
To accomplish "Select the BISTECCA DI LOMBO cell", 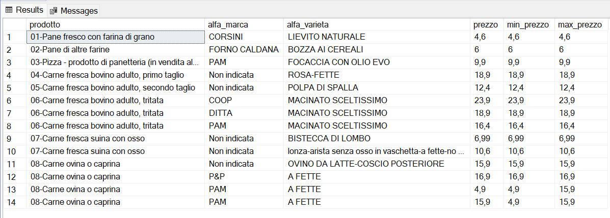I will tap(329, 138).
